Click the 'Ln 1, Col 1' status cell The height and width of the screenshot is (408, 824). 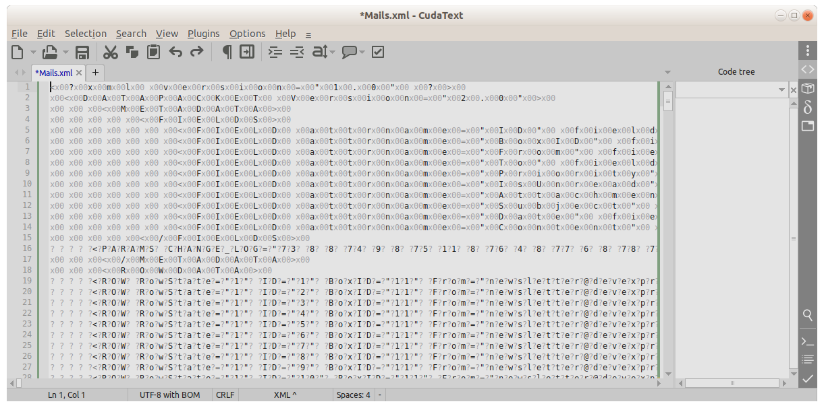coord(67,395)
